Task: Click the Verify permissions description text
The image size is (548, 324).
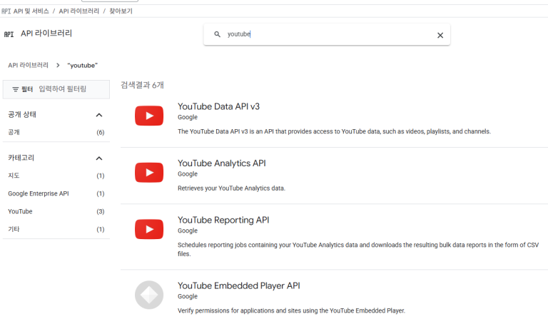Action: tap(291, 310)
